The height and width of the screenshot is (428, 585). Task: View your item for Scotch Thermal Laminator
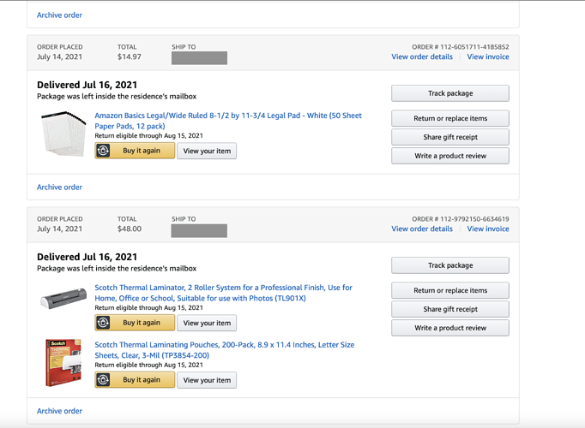click(207, 323)
